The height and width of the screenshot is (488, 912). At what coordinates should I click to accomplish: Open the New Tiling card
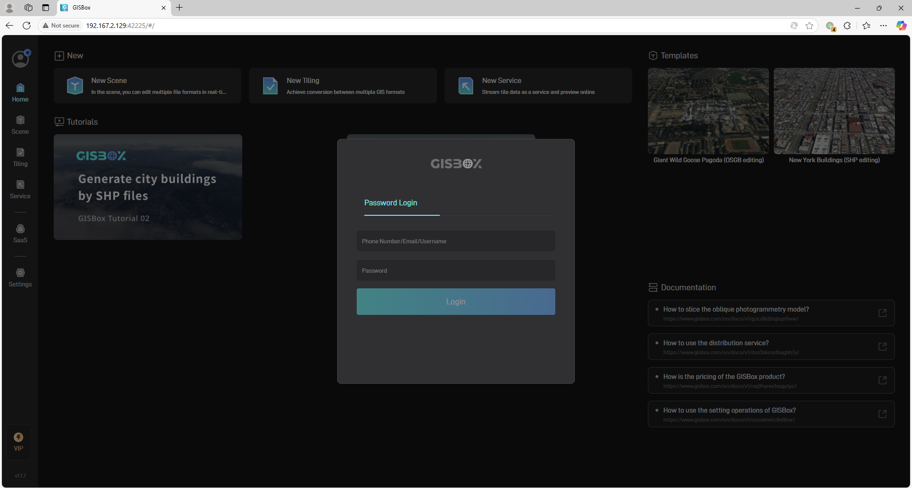[x=342, y=86]
